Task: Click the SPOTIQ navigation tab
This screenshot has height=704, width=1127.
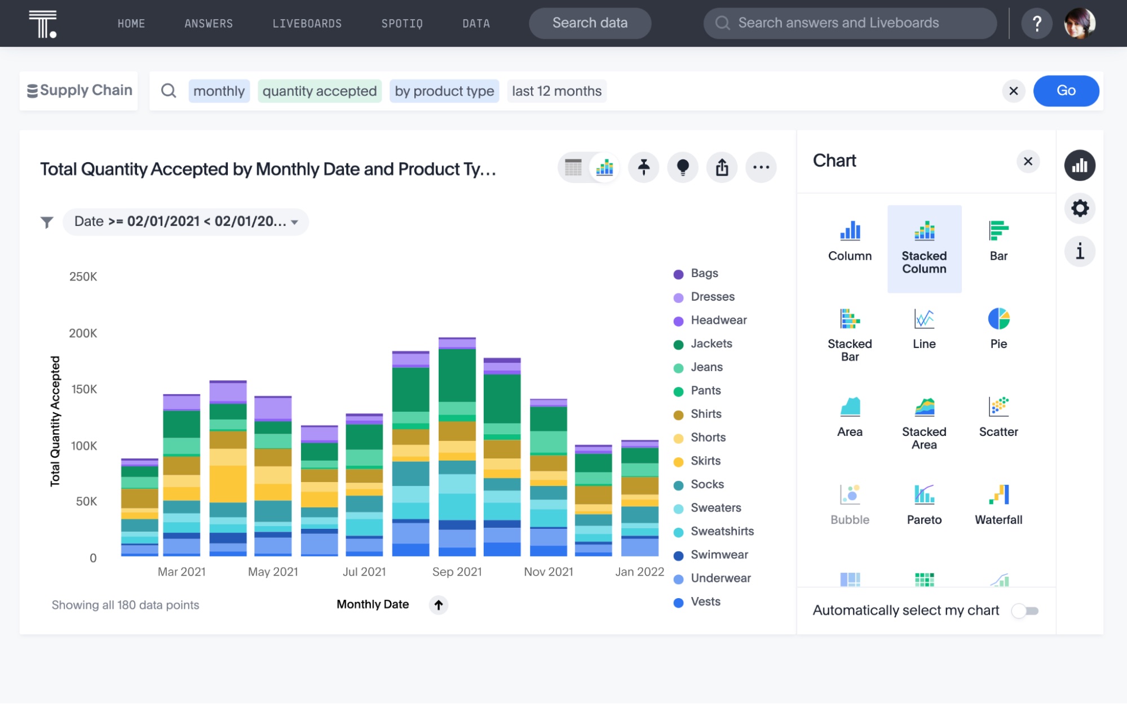Action: 404,22
